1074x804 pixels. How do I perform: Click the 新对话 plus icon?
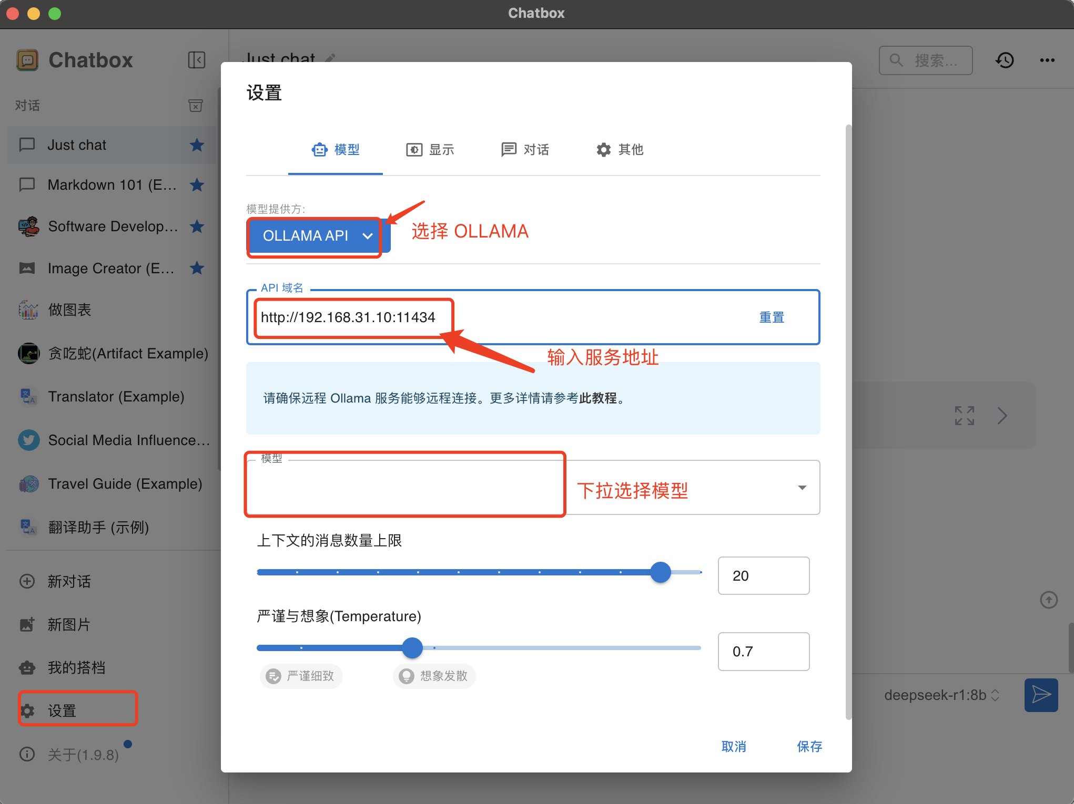pos(27,581)
